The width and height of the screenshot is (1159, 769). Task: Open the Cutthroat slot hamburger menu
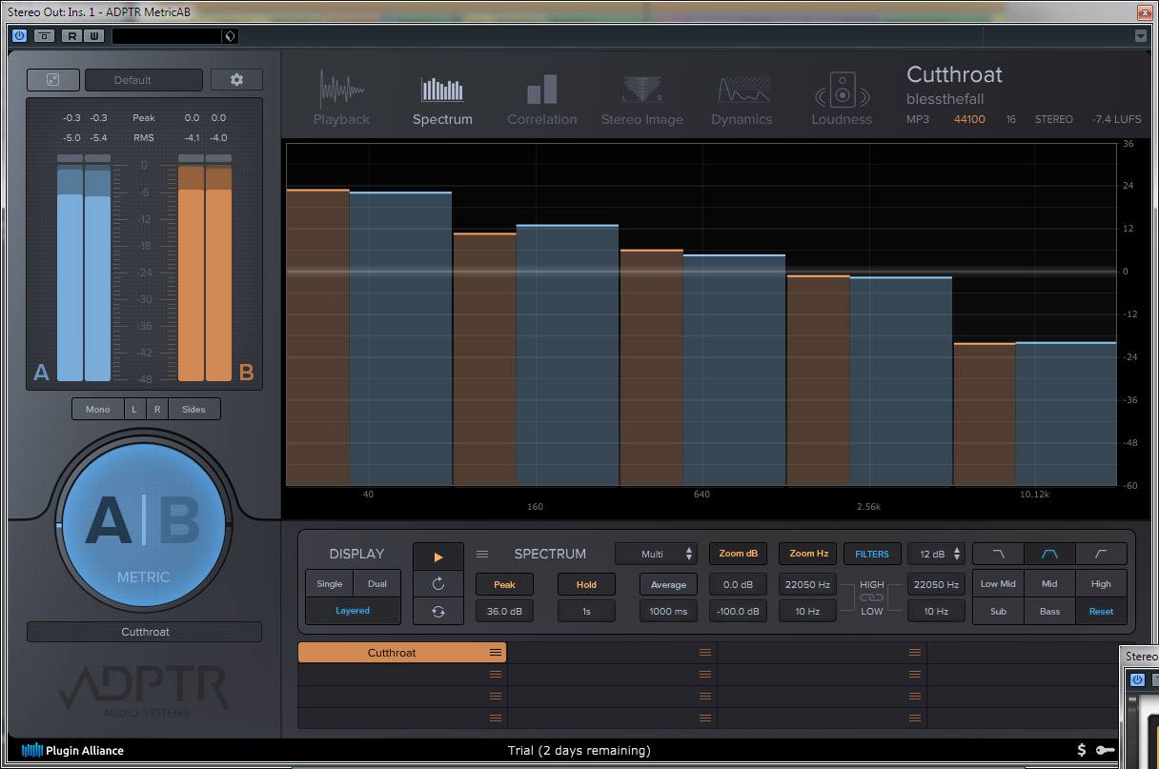pos(496,653)
